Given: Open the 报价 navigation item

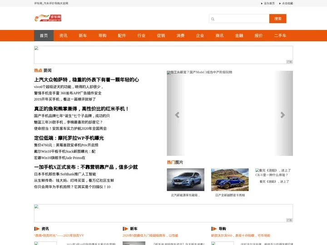Looking at the screenshot, I should [258, 36].
